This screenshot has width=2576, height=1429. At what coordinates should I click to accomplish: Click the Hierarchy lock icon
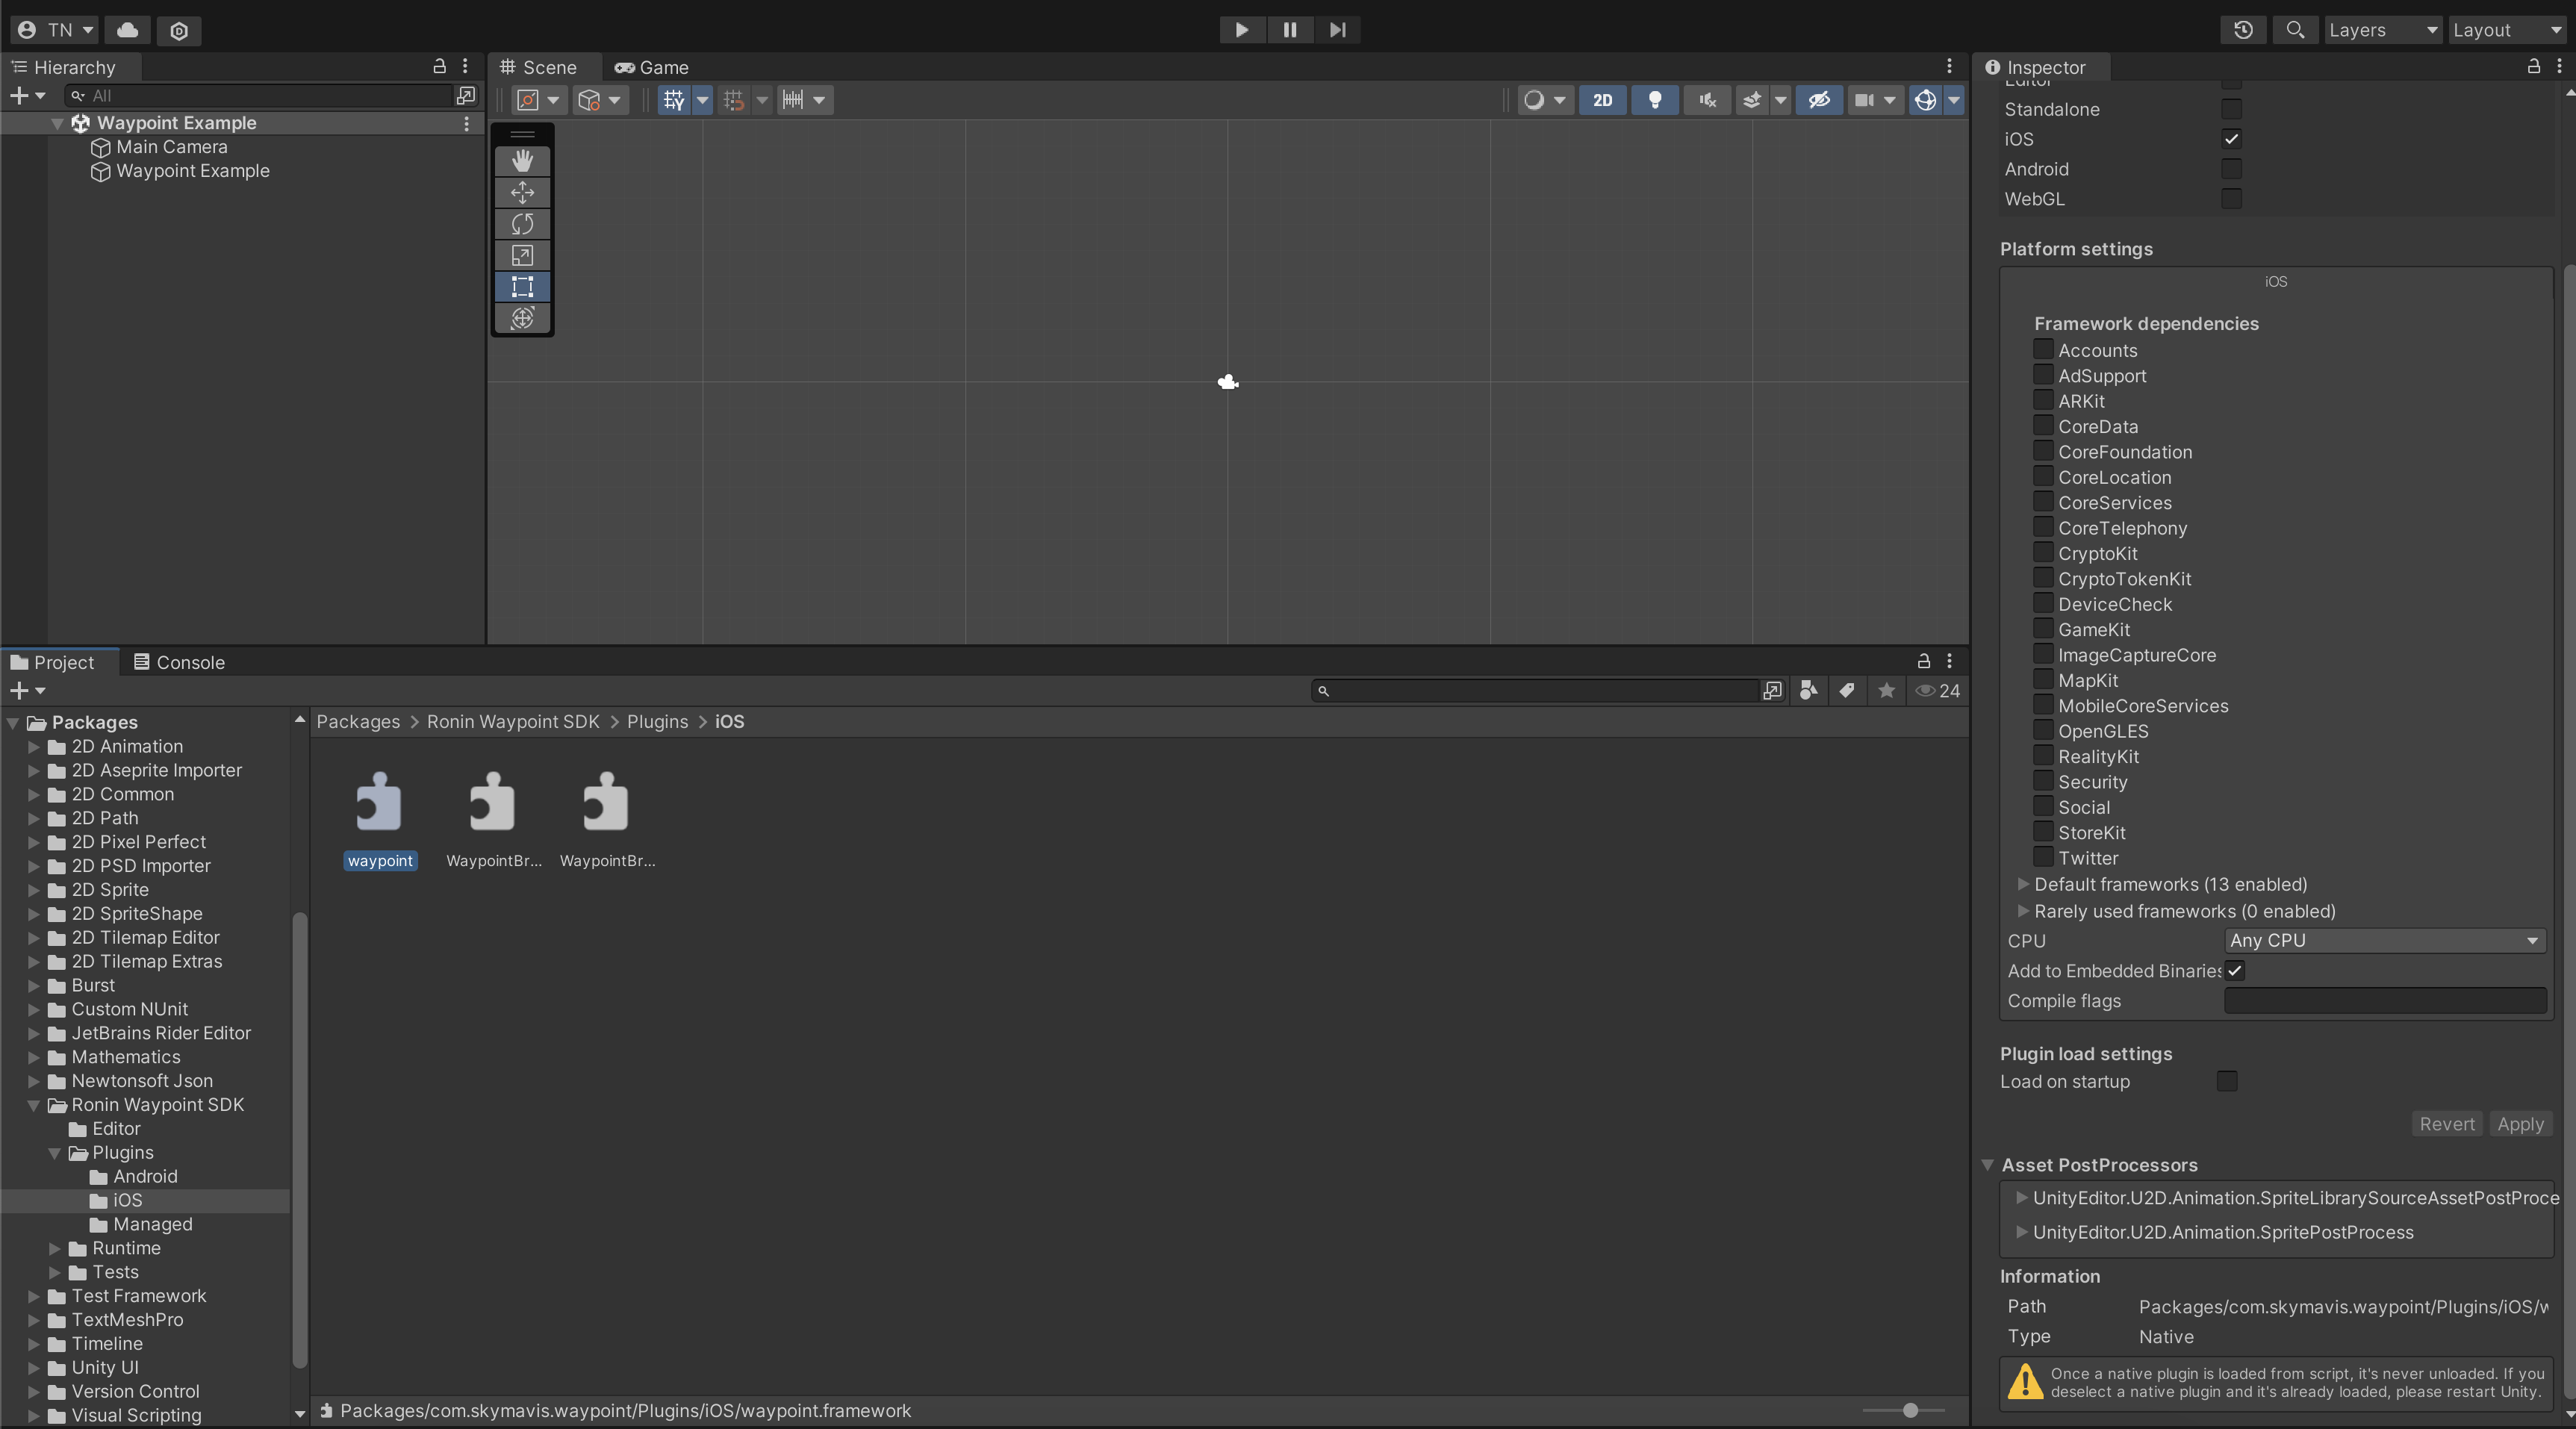click(439, 66)
